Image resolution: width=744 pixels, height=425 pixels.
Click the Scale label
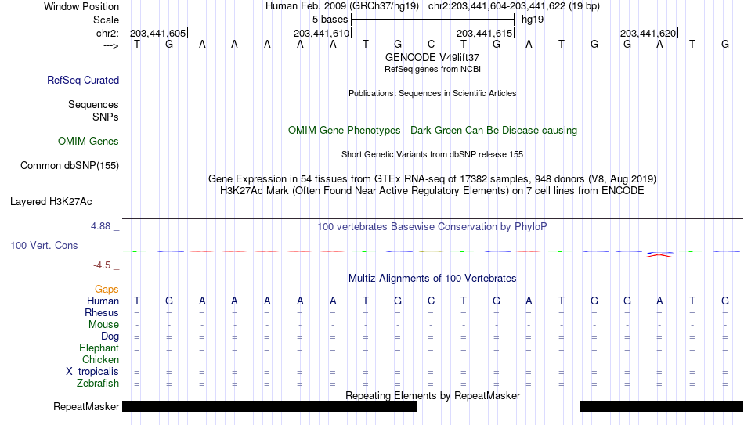(x=106, y=20)
